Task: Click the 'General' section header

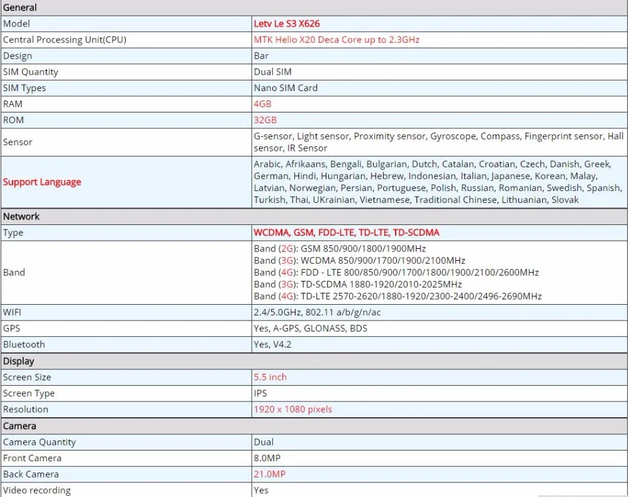Action: tap(19, 8)
